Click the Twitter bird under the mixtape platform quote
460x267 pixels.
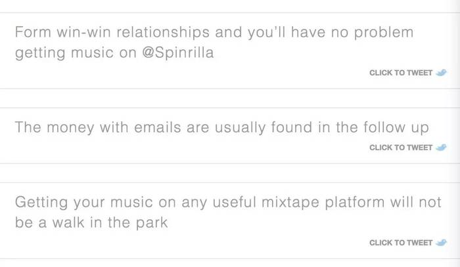point(441,243)
